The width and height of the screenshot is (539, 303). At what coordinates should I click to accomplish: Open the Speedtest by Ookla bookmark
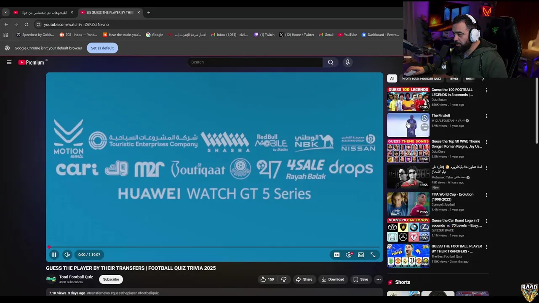pos(35,35)
